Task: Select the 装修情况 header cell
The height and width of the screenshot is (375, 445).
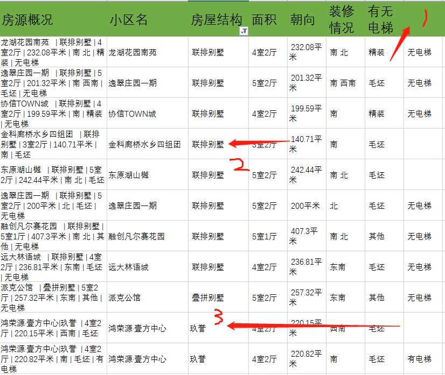Action: 345,19
